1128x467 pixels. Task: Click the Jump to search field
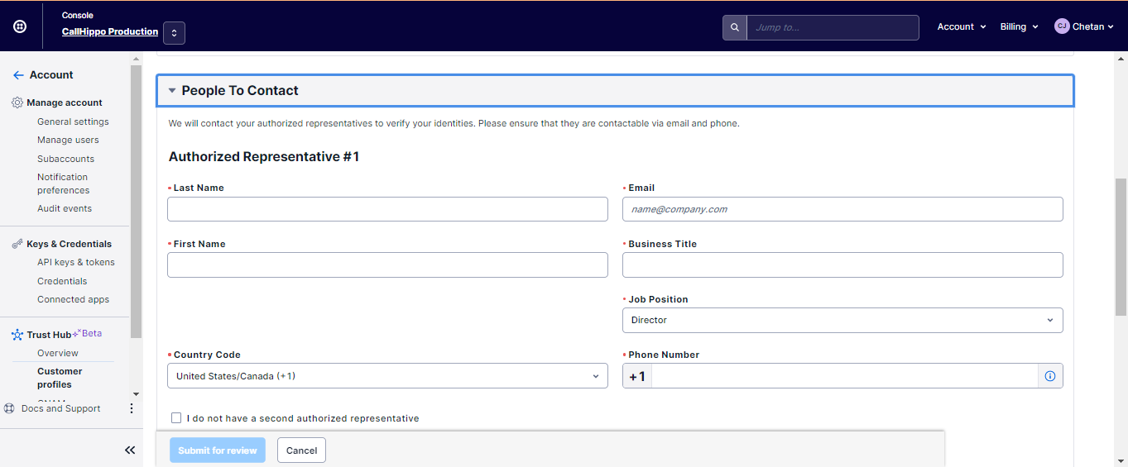pos(833,27)
